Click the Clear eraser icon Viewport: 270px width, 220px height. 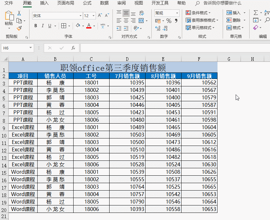pyautogui.click(x=256, y=27)
